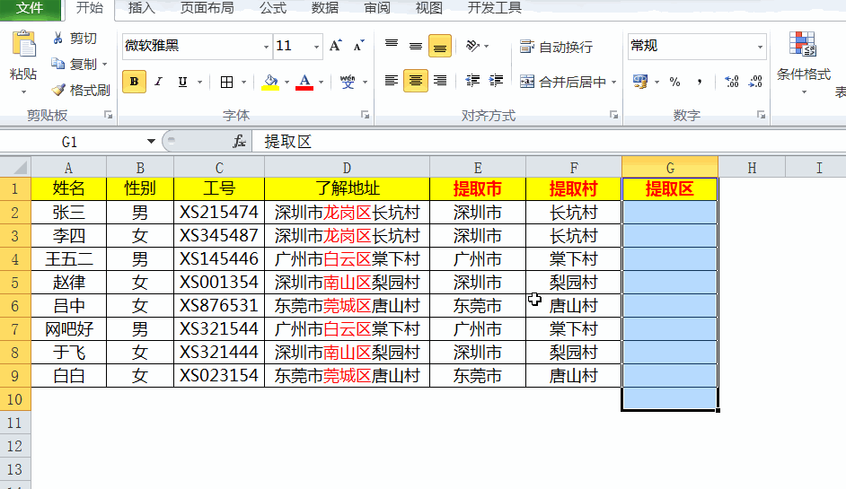Apply comma style format
Viewport: 846px width, 489px height.
click(700, 82)
